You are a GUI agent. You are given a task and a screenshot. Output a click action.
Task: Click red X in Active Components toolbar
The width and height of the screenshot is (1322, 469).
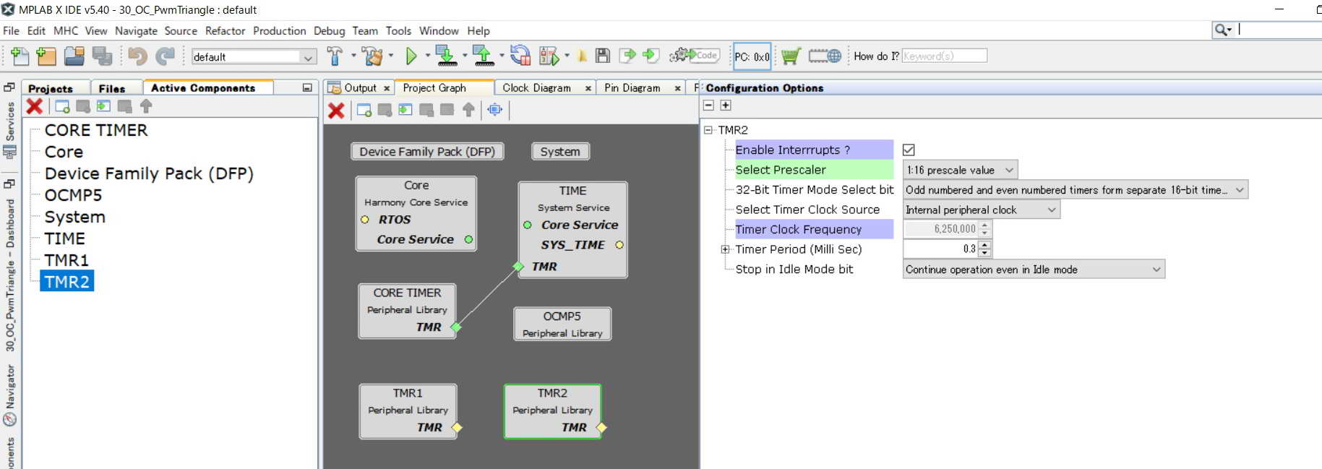coord(34,107)
